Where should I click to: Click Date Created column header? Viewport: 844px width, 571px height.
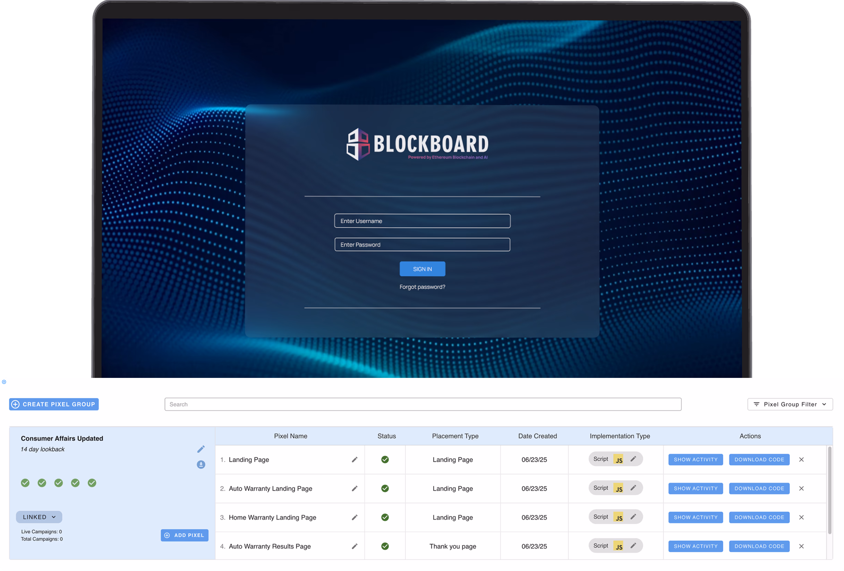pyautogui.click(x=537, y=436)
